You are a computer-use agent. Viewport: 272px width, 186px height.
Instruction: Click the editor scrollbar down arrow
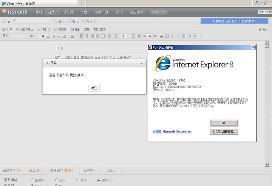267,164
